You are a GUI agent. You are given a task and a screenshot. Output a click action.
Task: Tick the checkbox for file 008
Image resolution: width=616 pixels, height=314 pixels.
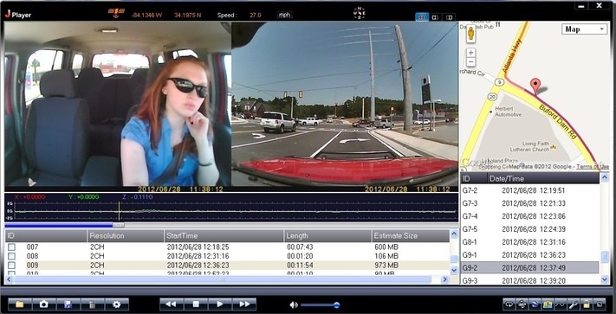[12, 256]
